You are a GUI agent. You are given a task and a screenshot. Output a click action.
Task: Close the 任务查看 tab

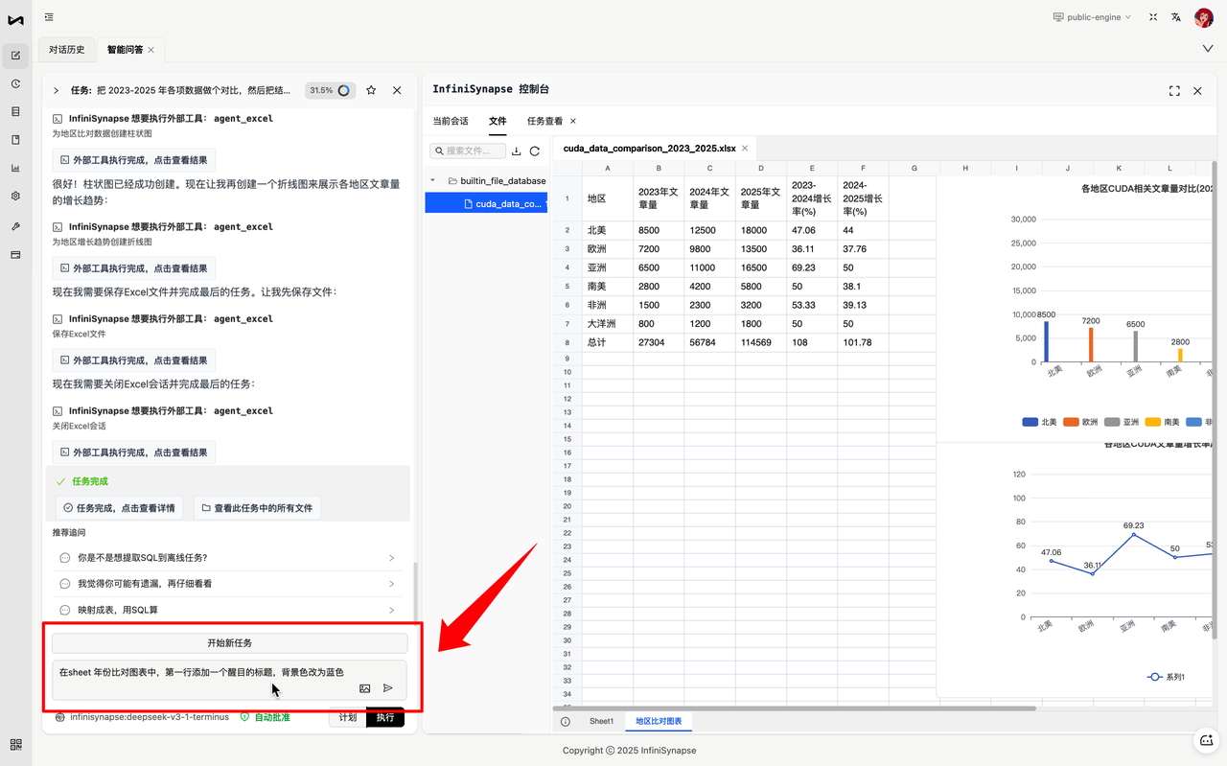pyautogui.click(x=573, y=121)
